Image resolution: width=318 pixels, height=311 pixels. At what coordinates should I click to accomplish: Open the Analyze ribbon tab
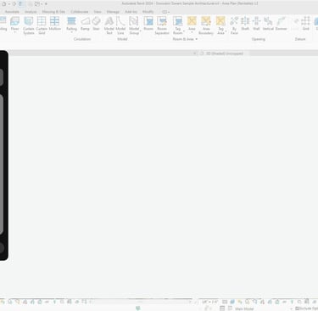[x=31, y=12]
